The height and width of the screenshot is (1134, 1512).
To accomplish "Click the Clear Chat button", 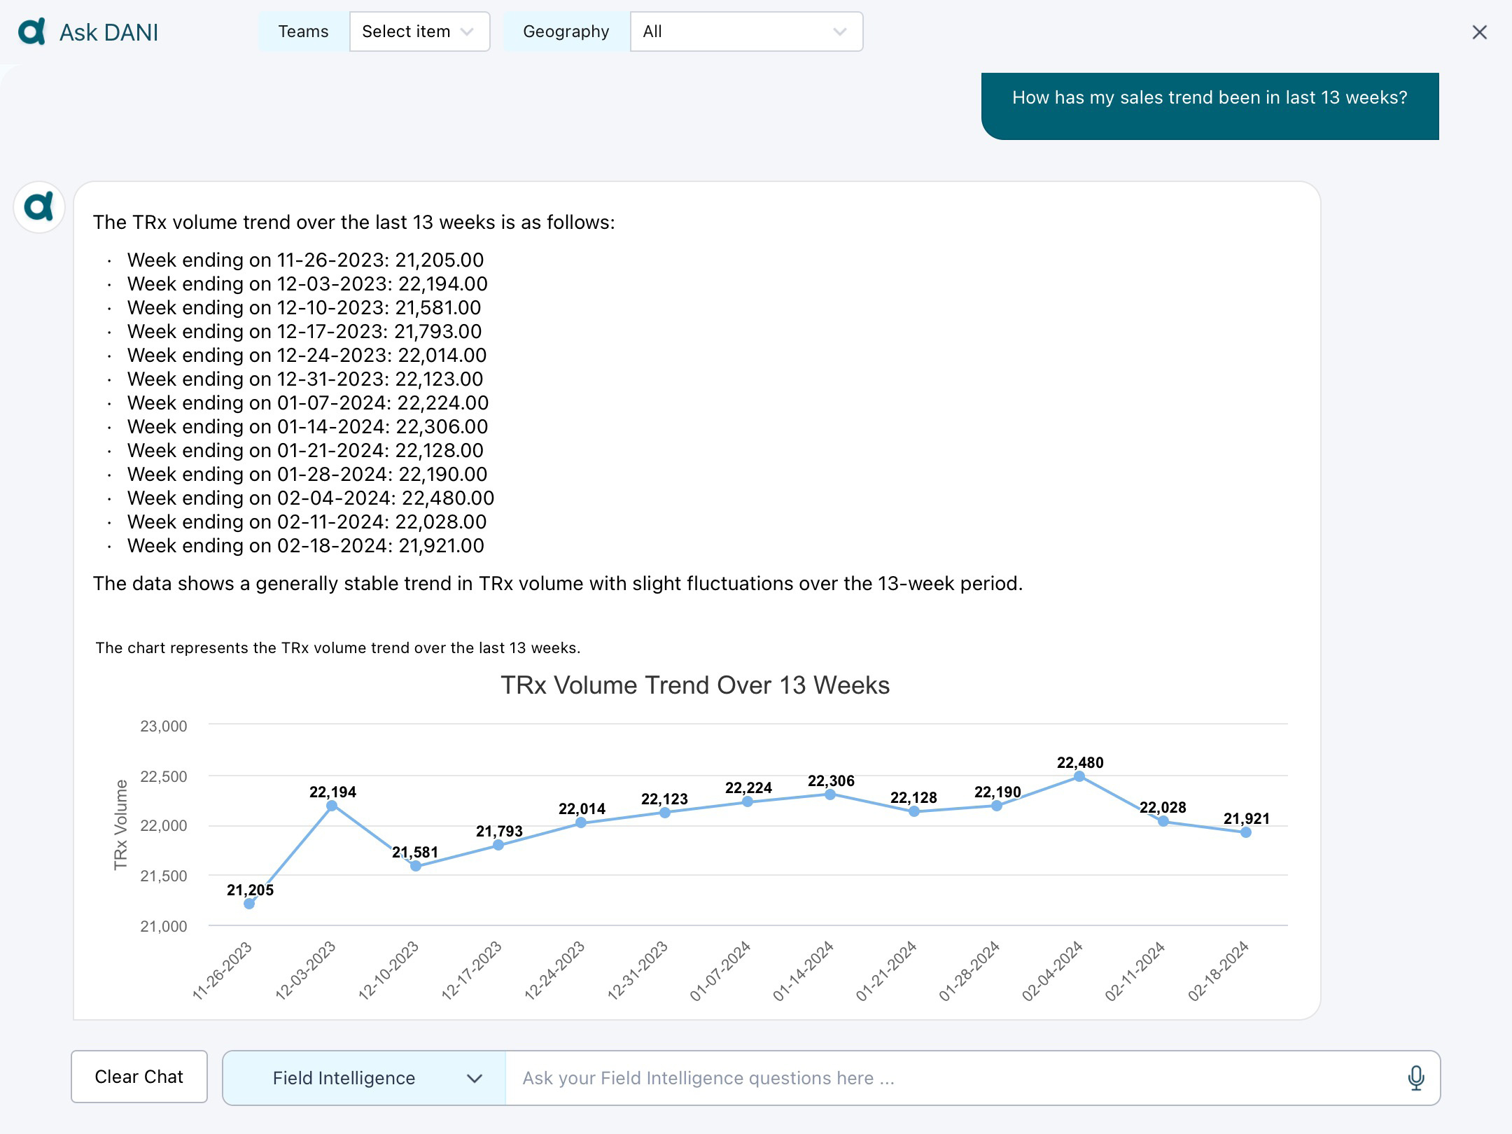I will click(139, 1077).
